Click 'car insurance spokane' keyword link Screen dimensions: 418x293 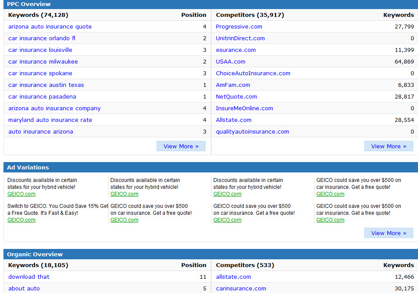coord(40,73)
